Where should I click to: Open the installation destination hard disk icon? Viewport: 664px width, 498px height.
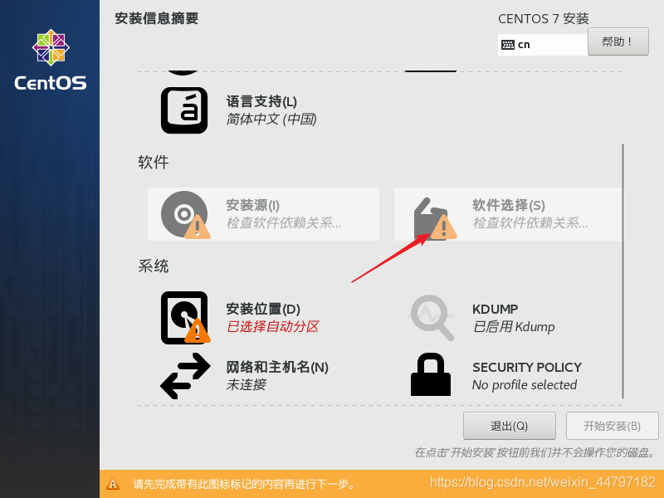185,318
